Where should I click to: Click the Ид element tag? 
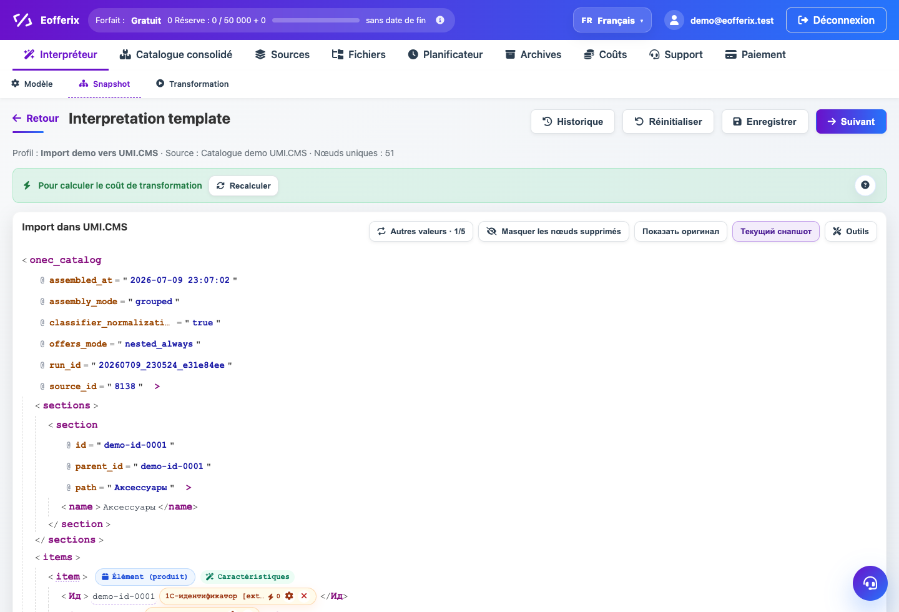coord(75,596)
